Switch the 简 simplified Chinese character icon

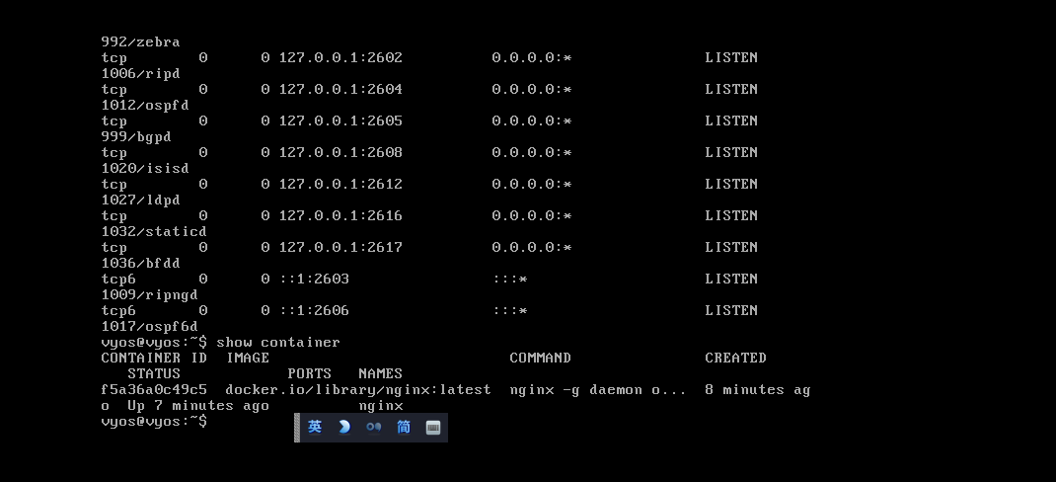(x=404, y=427)
